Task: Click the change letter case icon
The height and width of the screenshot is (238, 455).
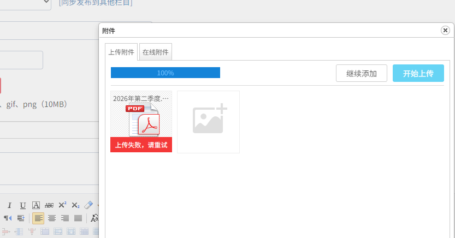Action: [x=94, y=218]
